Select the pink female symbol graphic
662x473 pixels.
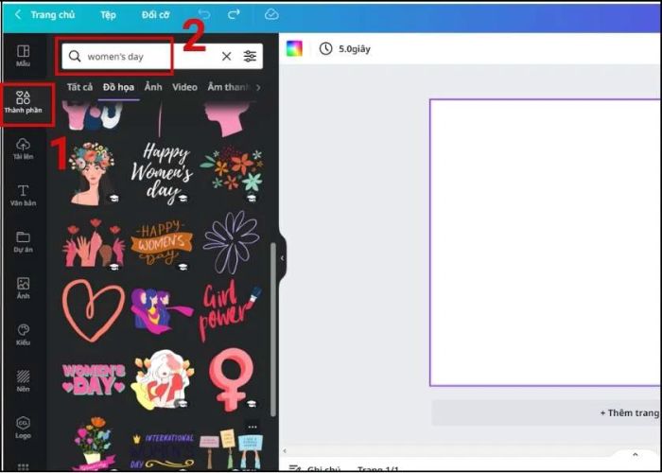pos(231,379)
